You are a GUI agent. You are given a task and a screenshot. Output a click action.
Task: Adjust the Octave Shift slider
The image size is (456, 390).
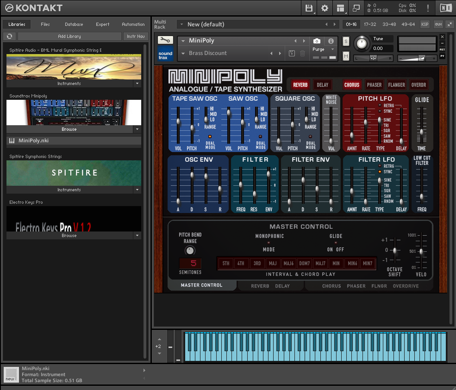394,250
